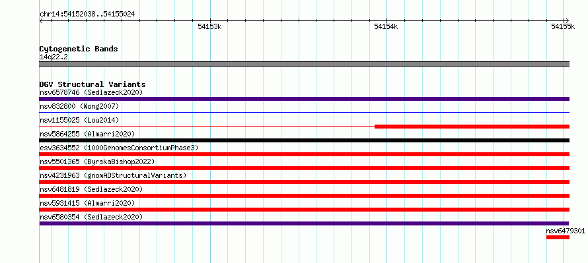Open variant label nsv4231963 (gnomADStructuralVariants)
588x263 pixels.
(x=113, y=175)
